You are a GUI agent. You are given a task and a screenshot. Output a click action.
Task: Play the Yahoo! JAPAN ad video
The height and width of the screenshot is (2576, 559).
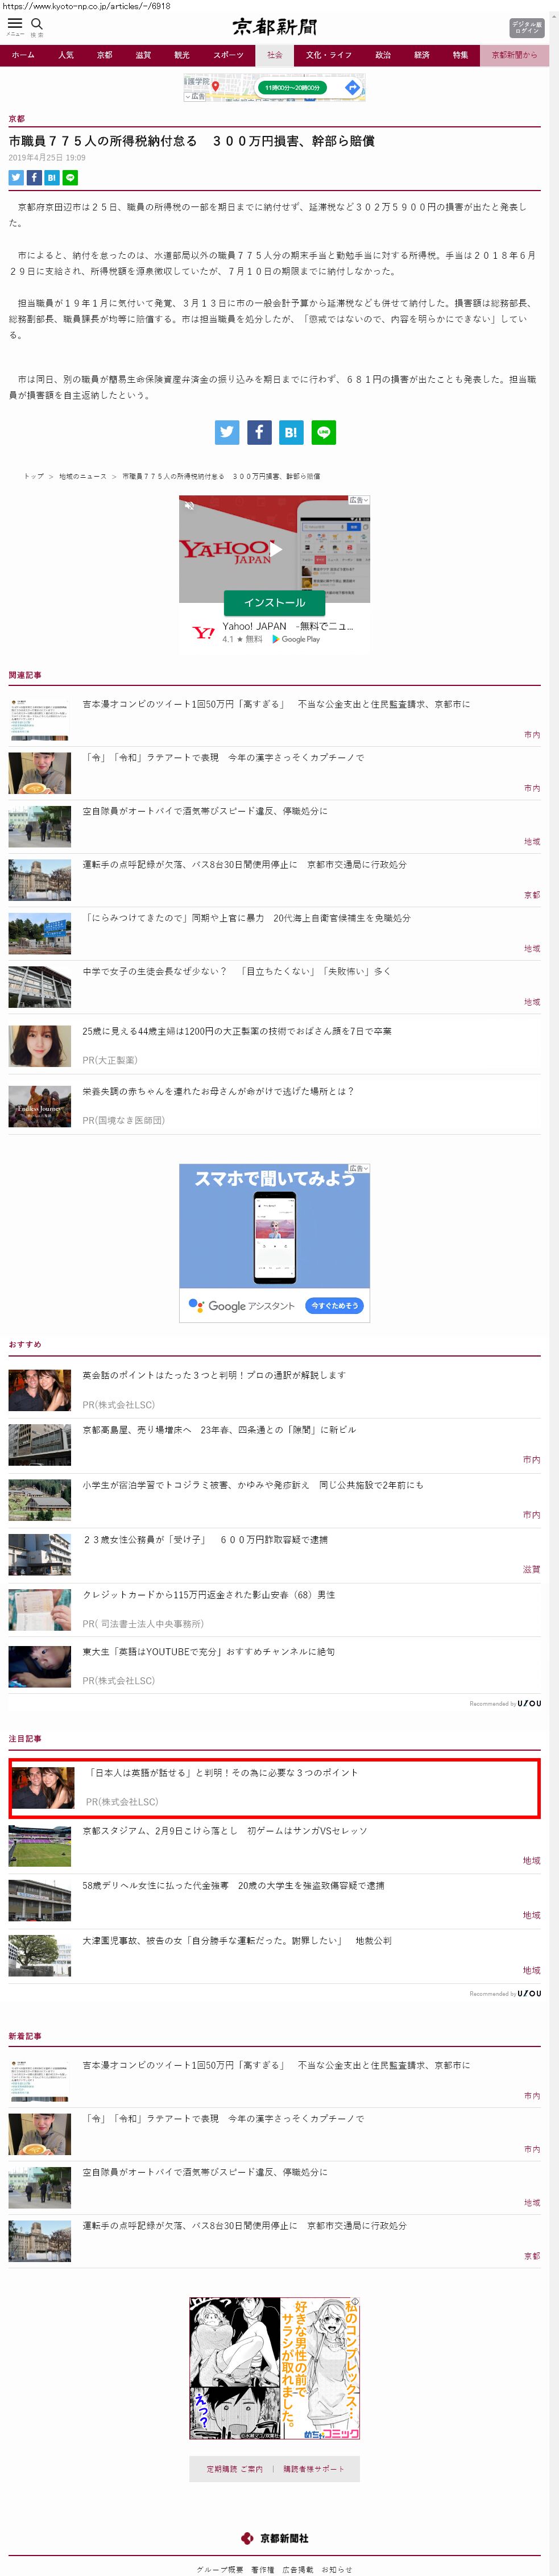(x=275, y=549)
